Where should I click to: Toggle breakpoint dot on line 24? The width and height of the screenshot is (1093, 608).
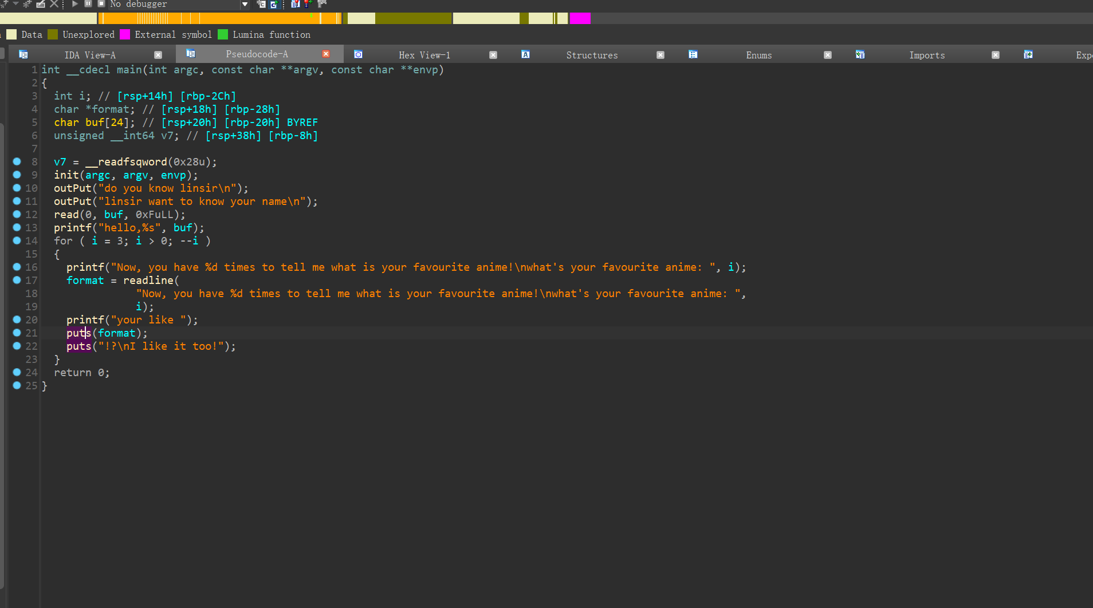pos(17,372)
